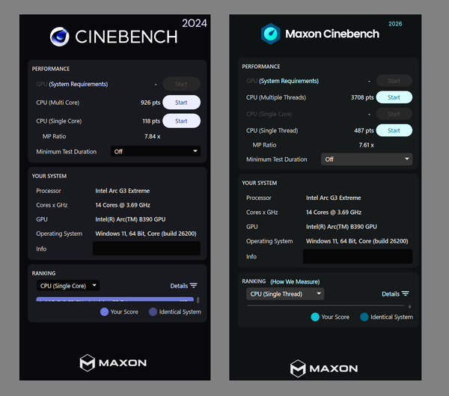Click the 926 pts multi core score
This screenshot has height=396, width=449.
(150, 103)
